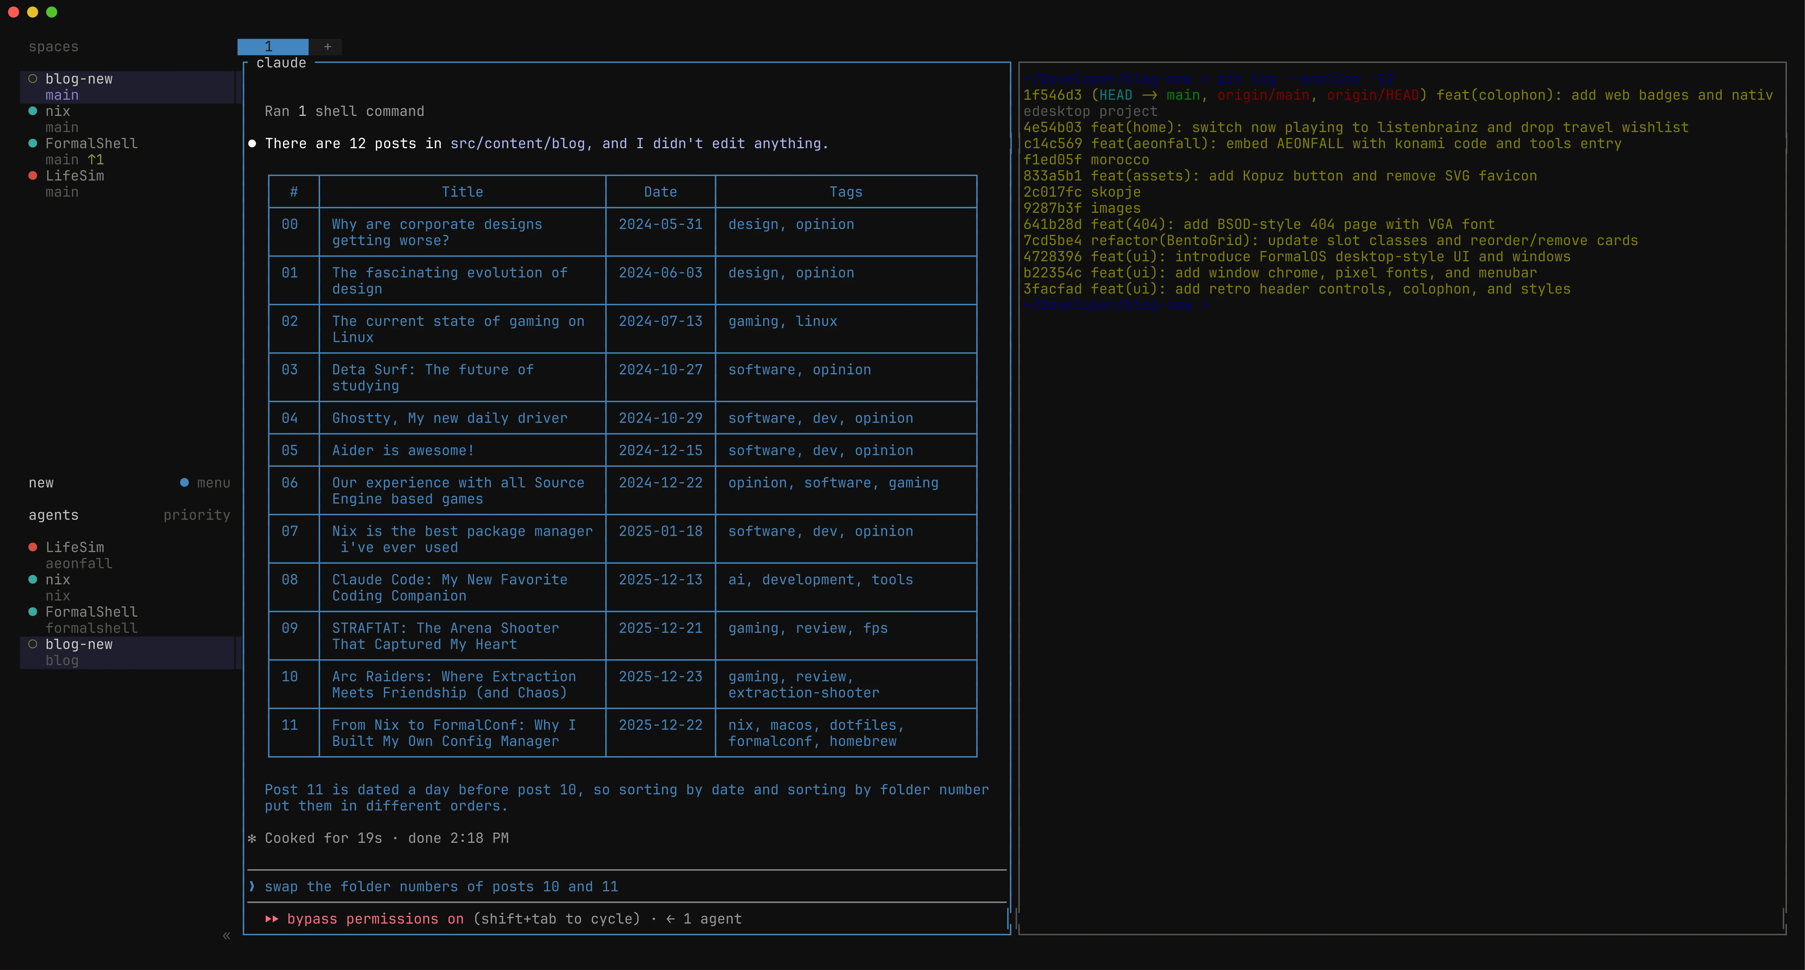The width and height of the screenshot is (1805, 970).
Task: Click the Tags column header
Action: point(846,192)
